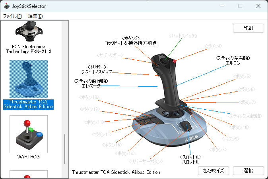The width and height of the screenshot is (268, 179).
Task: Click the カスタマイズ button
Action: [213, 171]
